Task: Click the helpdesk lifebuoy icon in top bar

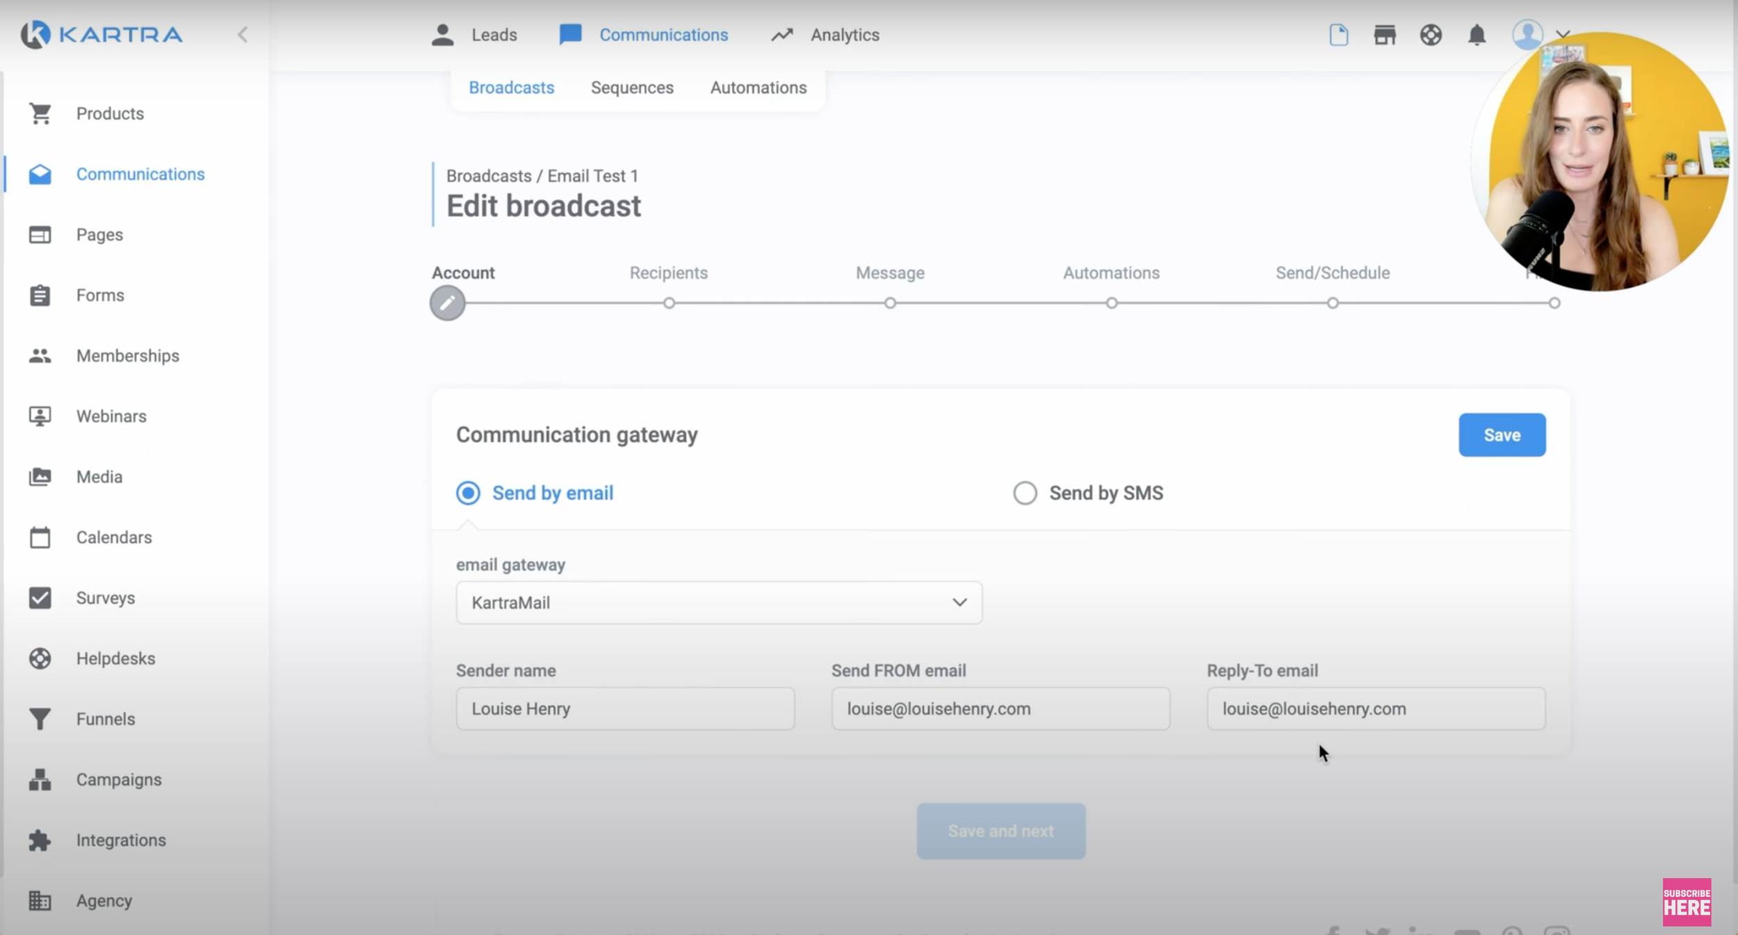Action: point(1431,35)
